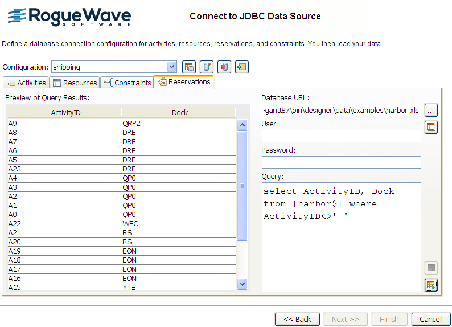Click the run query icon
452x327 pixels.
click(431, 285)
